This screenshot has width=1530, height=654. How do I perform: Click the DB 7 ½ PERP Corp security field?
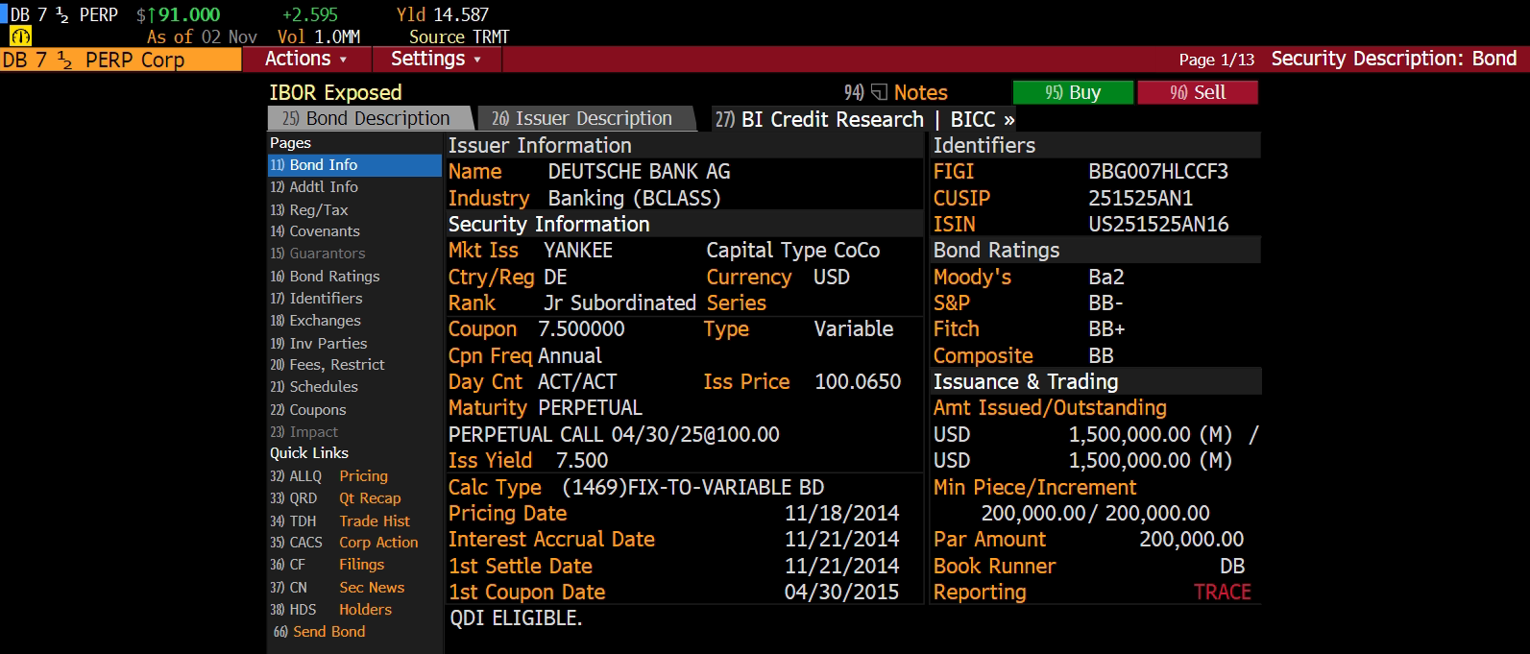pyautogui.click(x=120, y=60)
